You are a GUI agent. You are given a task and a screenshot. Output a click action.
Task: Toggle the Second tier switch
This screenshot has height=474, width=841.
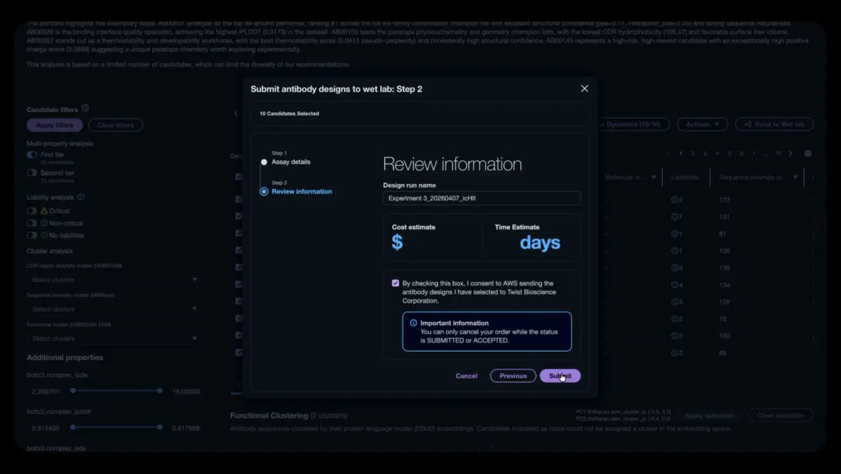pyautogui.click(x=32, y=172)
